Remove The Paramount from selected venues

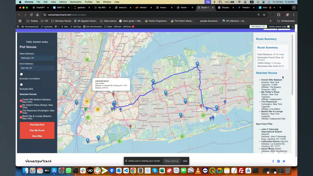[x=21, y=112]
